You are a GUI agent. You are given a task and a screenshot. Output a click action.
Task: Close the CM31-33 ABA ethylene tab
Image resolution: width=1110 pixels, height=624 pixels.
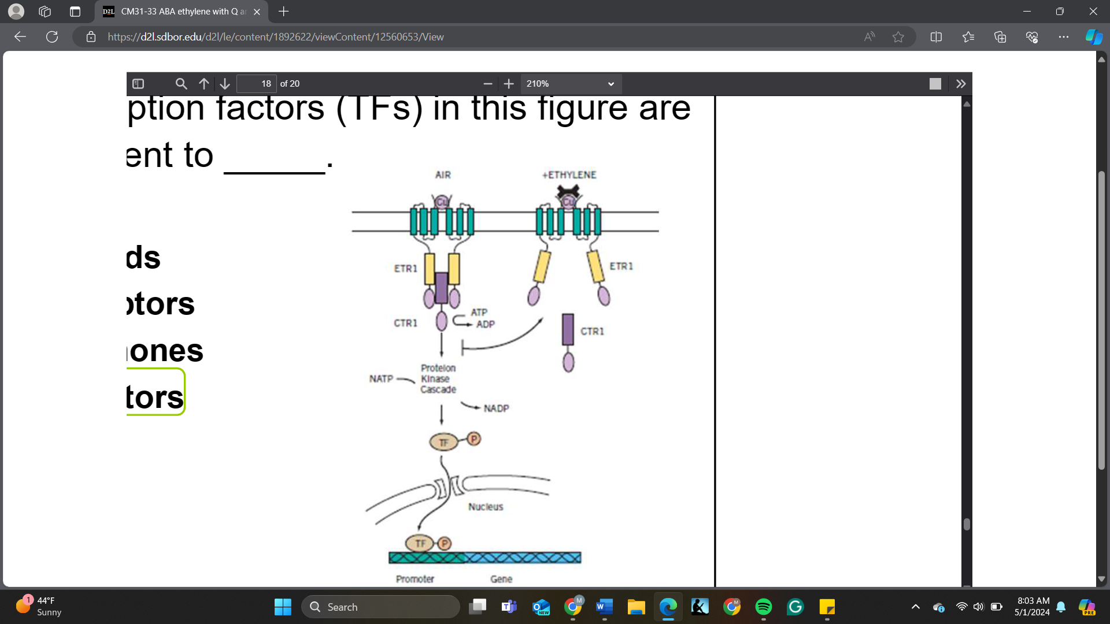(x=257, y=12)
